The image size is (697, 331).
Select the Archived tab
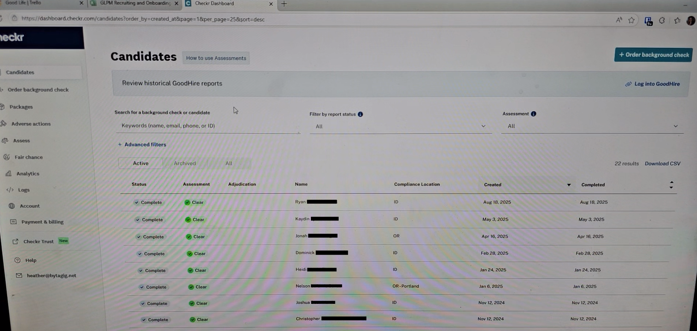185,163
